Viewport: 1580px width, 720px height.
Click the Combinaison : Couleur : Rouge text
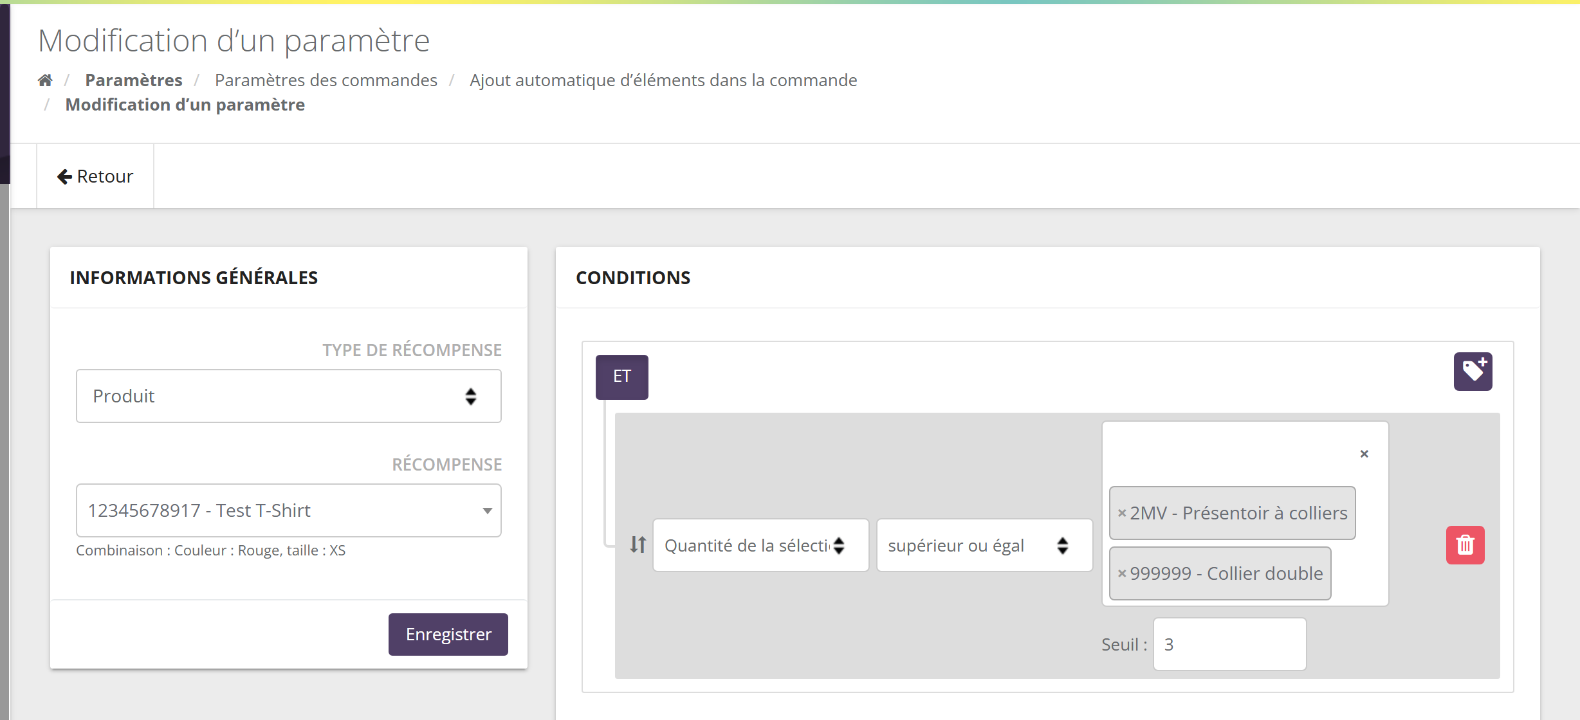[x=211, y=550]
